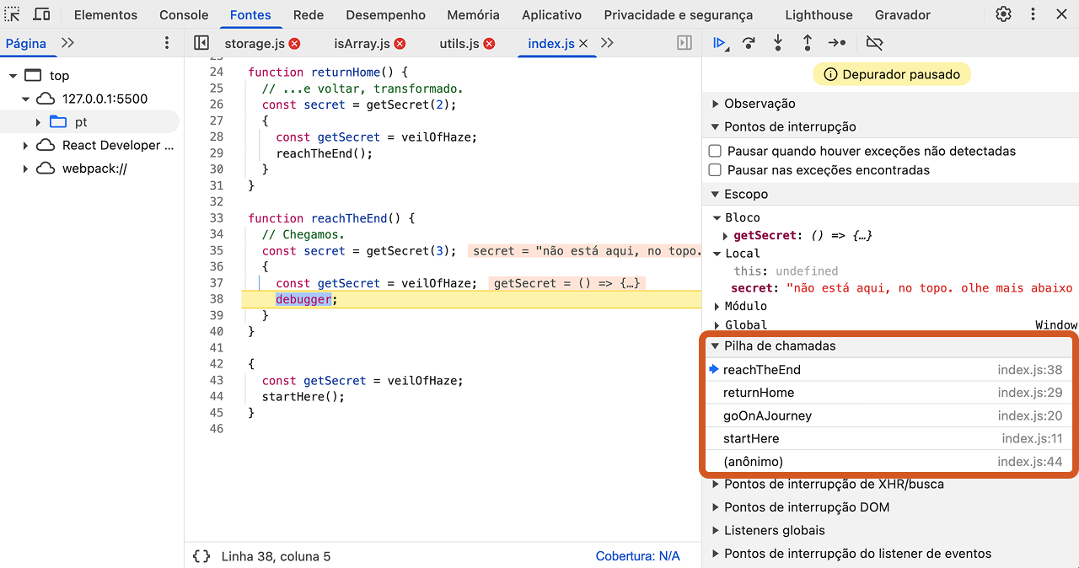Click the cloud icon for React Developer
The width and height of the screenshot is (1079, 568).
[x=46, y=145]
